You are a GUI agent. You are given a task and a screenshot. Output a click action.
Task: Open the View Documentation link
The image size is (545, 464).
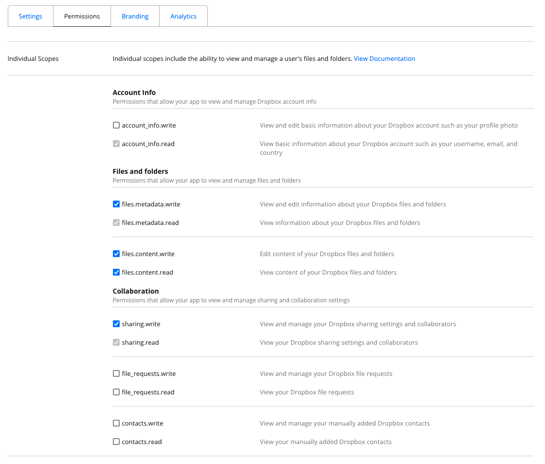[384, 59]
